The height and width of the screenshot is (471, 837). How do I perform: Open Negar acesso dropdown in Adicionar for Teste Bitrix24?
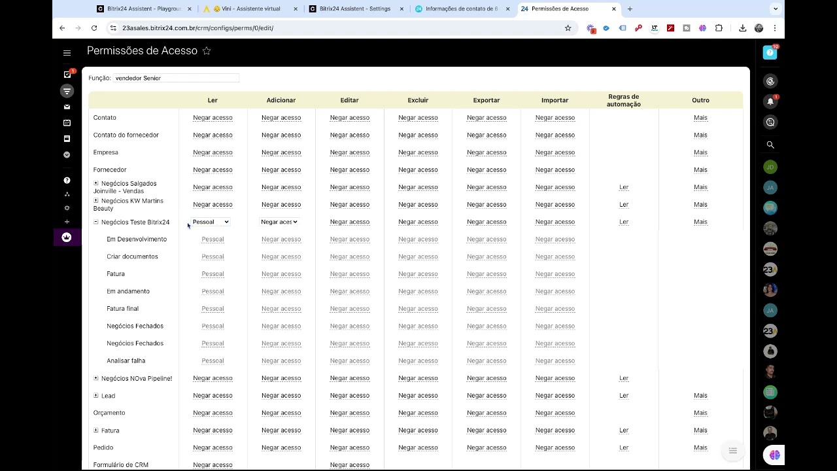(279, 222)
